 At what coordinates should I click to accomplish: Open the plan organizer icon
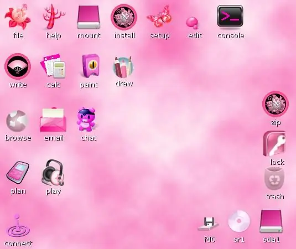pyautogui.click(x=18, y=172)
